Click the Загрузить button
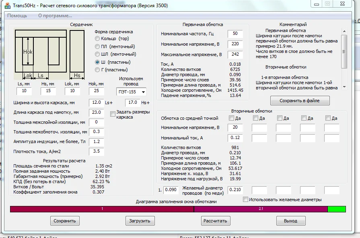This screenshot has width=360, height=238. coord(140,221)
